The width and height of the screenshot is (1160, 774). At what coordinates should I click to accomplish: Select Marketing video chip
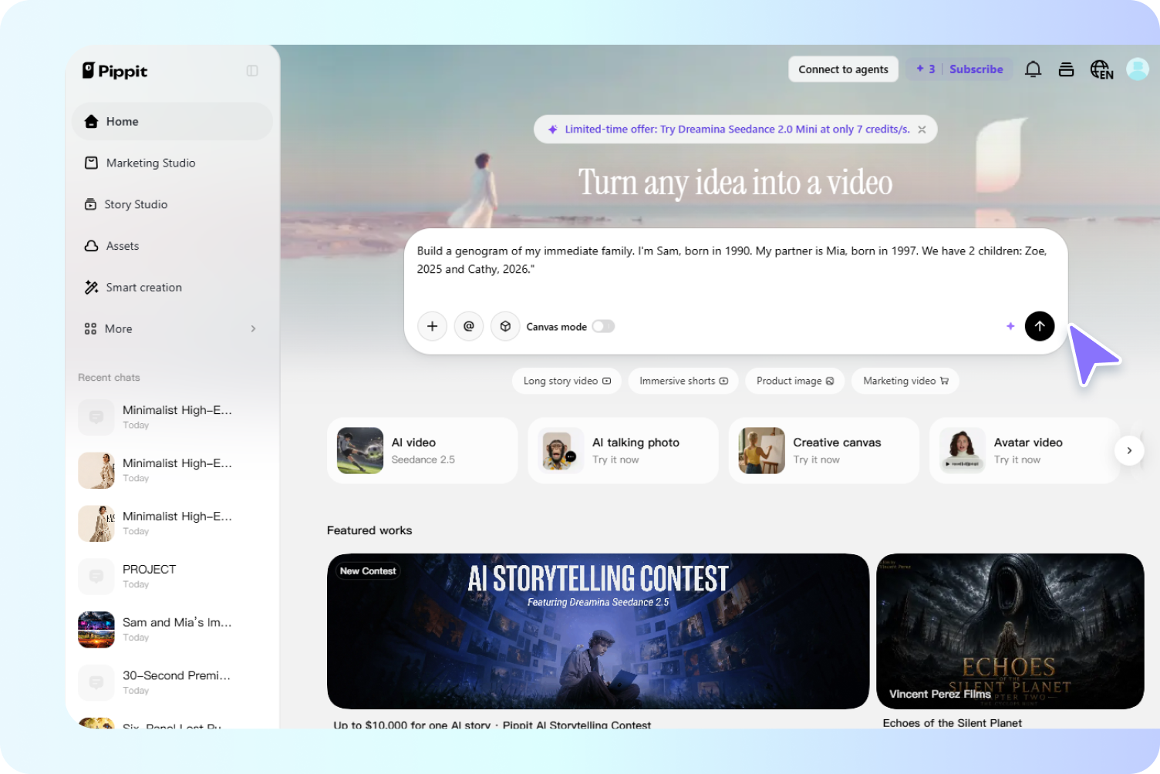tap(905, 381)
